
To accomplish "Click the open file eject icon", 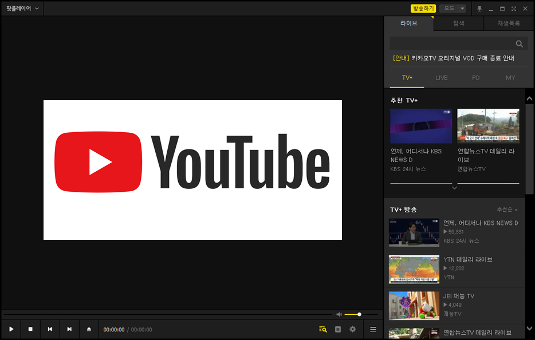I will [89, 329].
